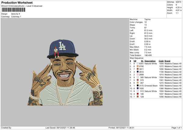Click the Stop Sequence heading
The height and width of the screenshot is (130, 183).
pos(137,58)
